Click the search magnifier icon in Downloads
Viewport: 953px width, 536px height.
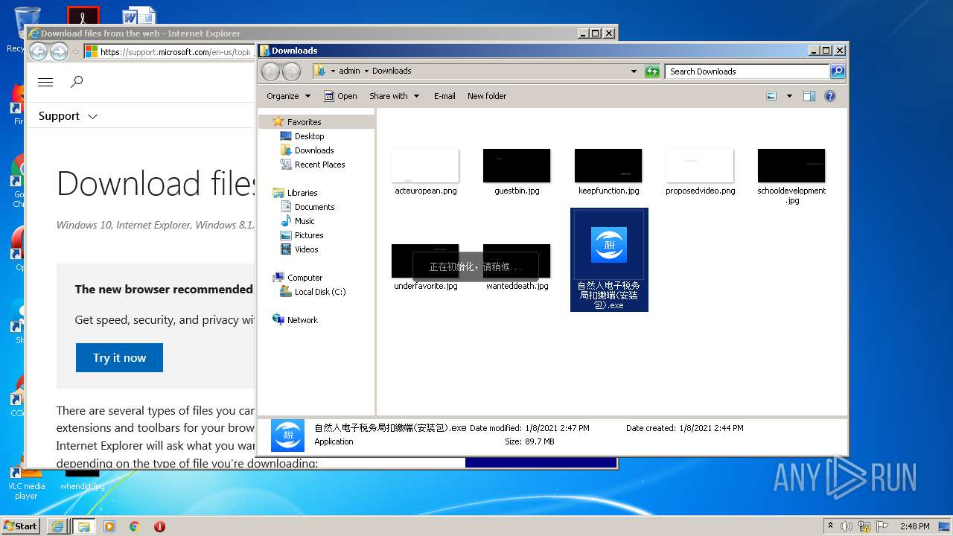838,71
